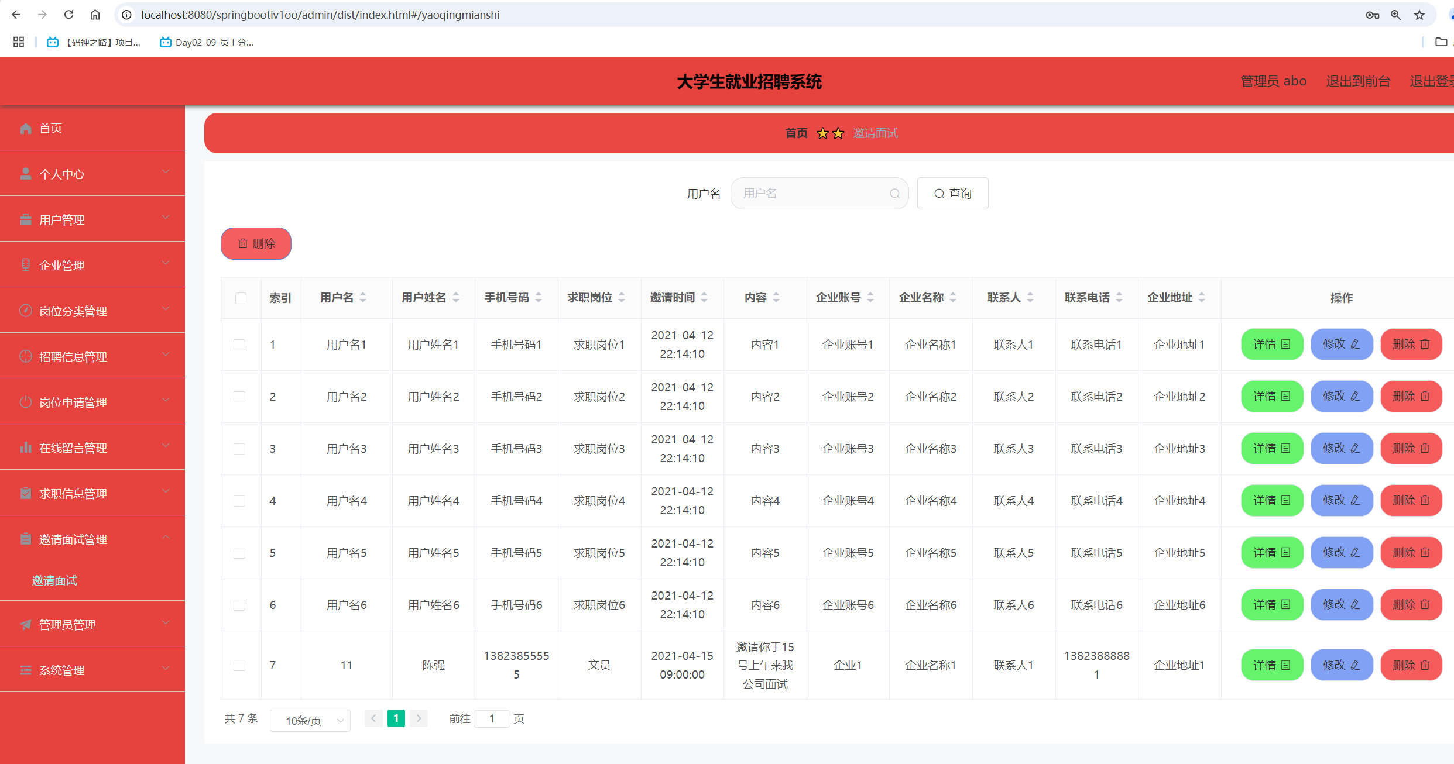Select the 管理员管理 paper-plane icon

(x=26, y=624)
